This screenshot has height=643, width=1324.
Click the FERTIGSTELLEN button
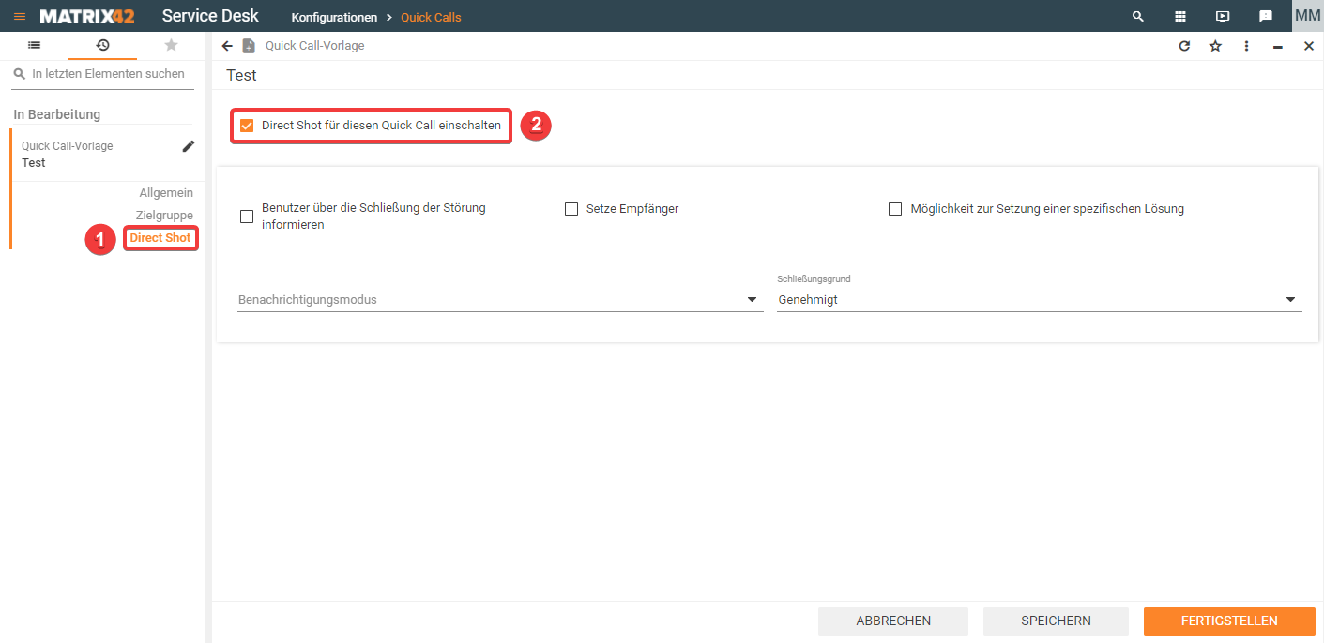pyautogui.click(x=1228, y=621)
